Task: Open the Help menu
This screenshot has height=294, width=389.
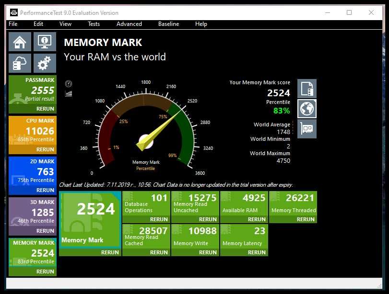Action: pyautogui.click(x=201, y=24)
